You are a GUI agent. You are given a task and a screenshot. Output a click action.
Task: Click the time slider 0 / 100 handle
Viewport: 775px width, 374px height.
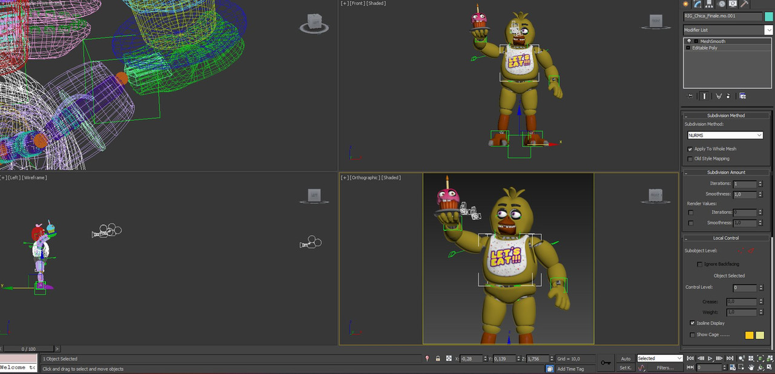28,349
